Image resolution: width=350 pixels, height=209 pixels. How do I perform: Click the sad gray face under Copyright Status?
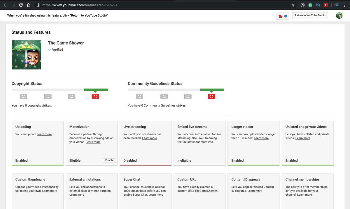23,96
